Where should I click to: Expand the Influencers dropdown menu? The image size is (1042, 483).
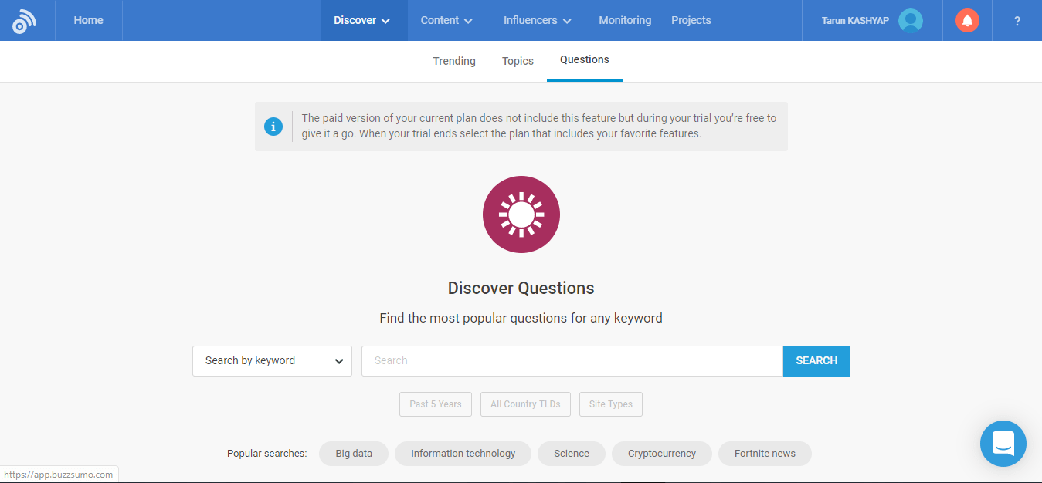[x=537, y=21]
